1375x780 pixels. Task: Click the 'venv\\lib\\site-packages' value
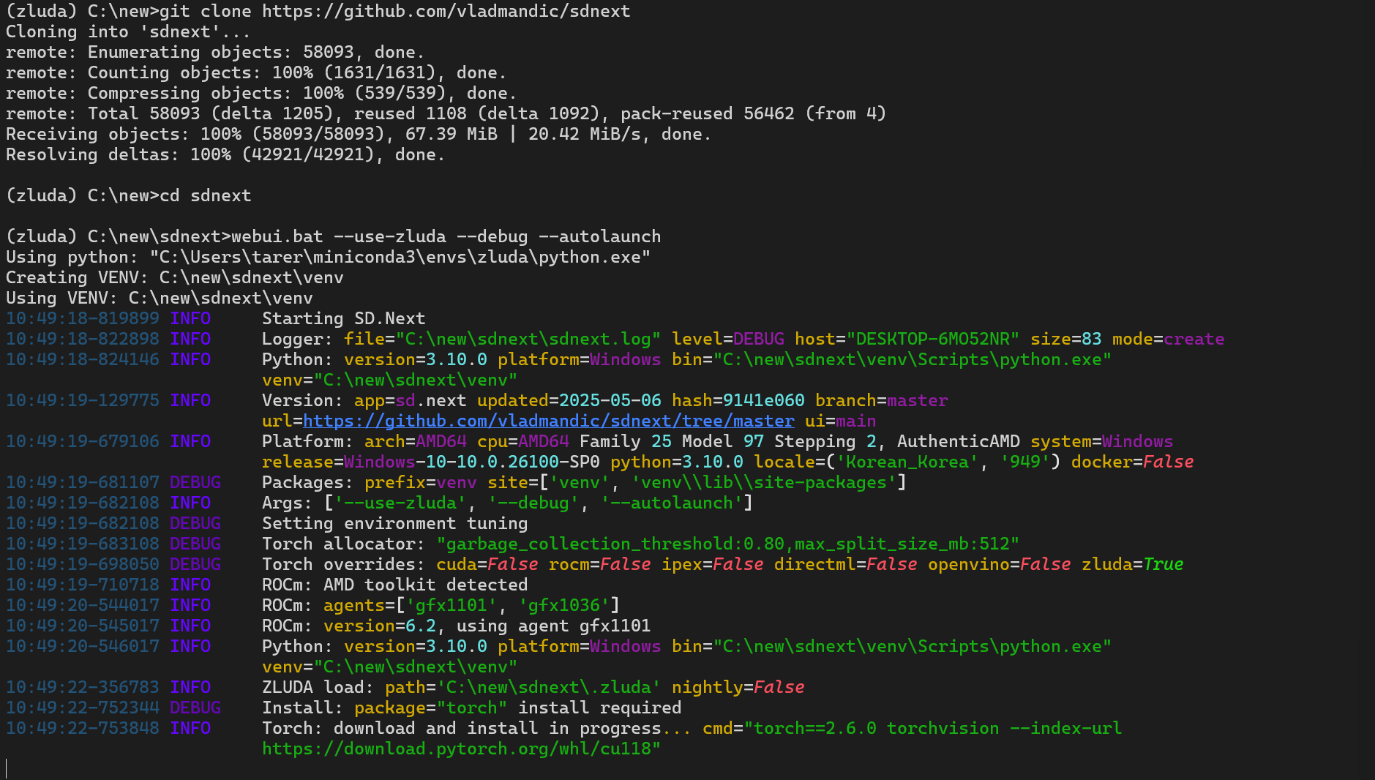764,483
